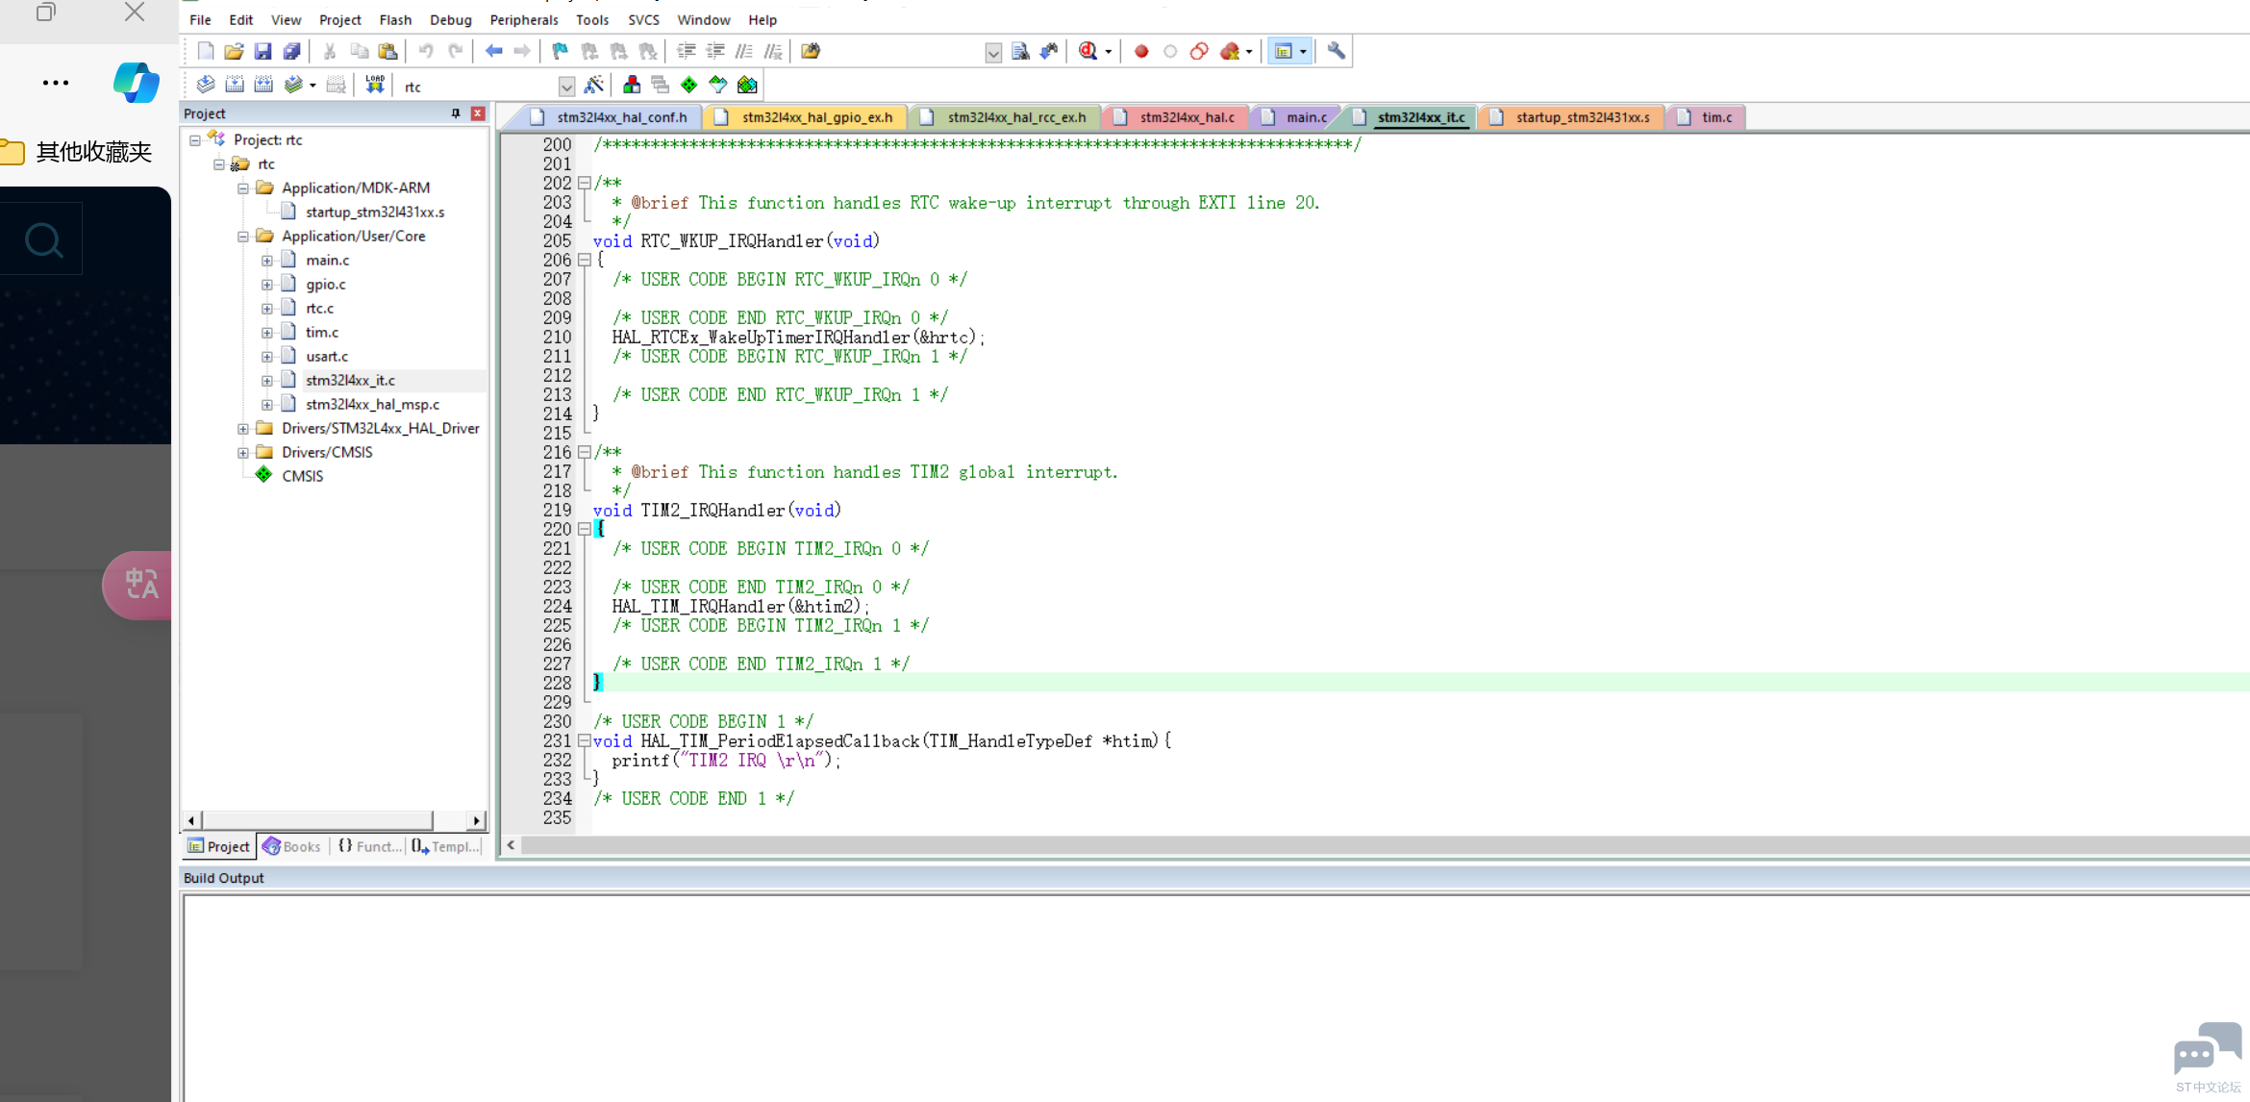Screen dimensions: 2250x1102
Task: Indent the selected lines
Action: (686, 51)
